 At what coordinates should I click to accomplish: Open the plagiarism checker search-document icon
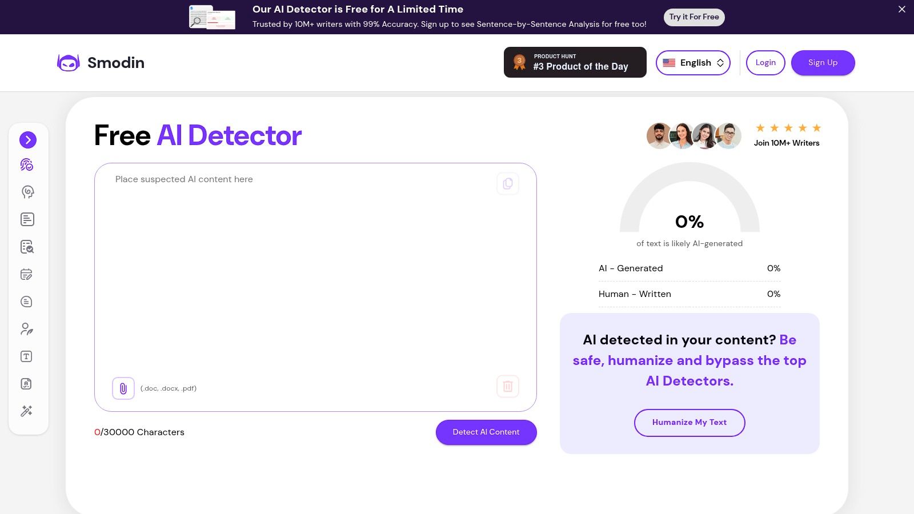[26, 247]
